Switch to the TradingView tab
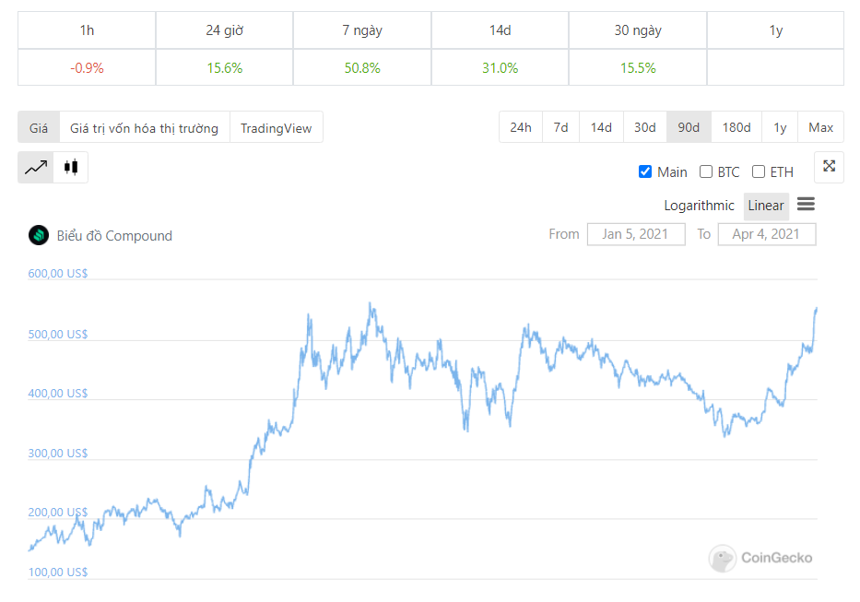The image size is (860, 602). (x=276, y=128)
